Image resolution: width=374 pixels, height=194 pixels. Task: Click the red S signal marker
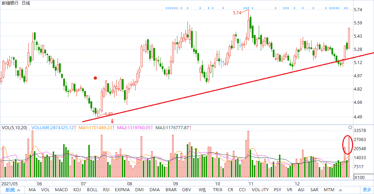pyautogui.click(x=112, y=121)
